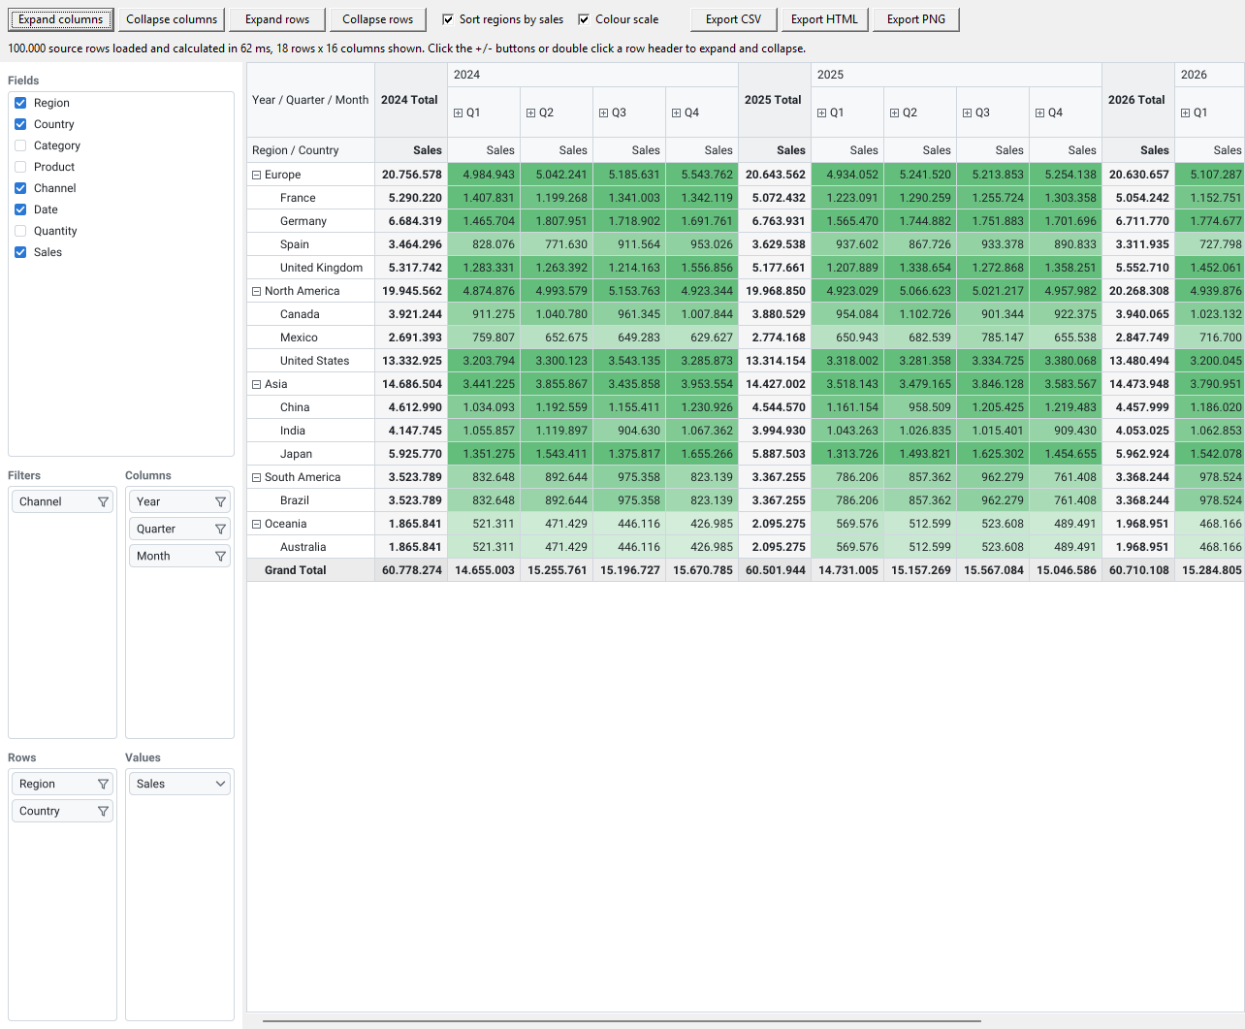The width and height of the screenshot is (1245, 1029).
Task: Enable the Quantity field checkbox
Action: tap(20, 231)
